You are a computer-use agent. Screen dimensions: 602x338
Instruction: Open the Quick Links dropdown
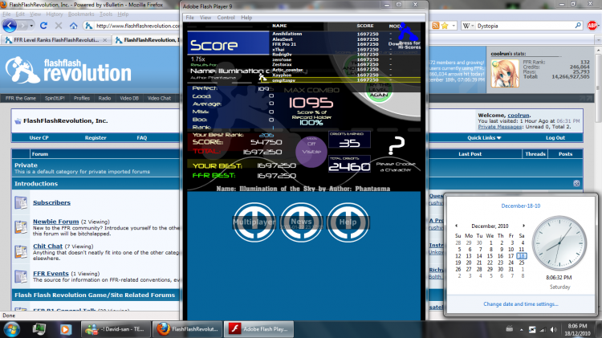coord(484,137)
